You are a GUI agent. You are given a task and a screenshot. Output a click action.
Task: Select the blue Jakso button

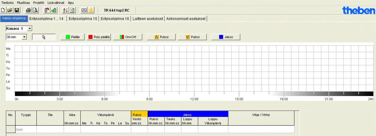pyautogui.click(x=226, y=37)
